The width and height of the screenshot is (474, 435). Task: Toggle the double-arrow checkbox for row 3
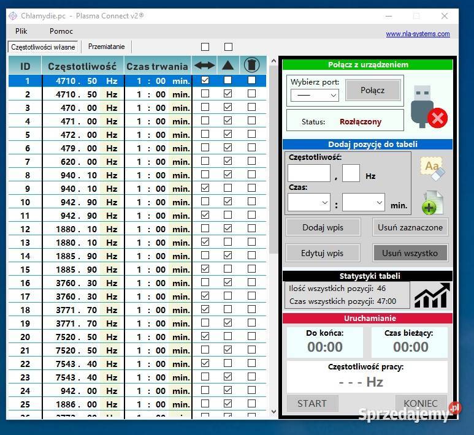pos(205,107)
